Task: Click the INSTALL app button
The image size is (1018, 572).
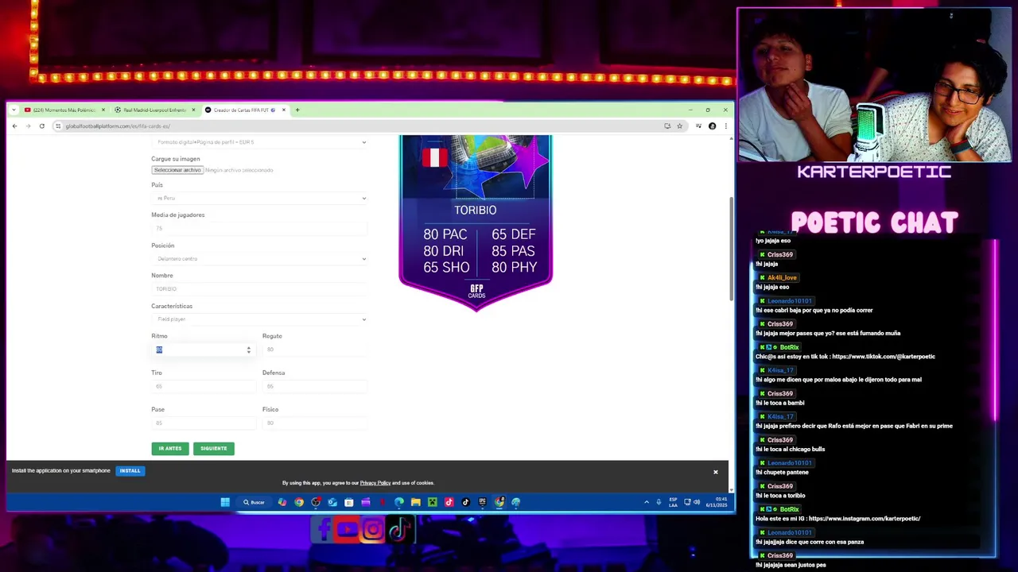Action: (x=130, y=470)
